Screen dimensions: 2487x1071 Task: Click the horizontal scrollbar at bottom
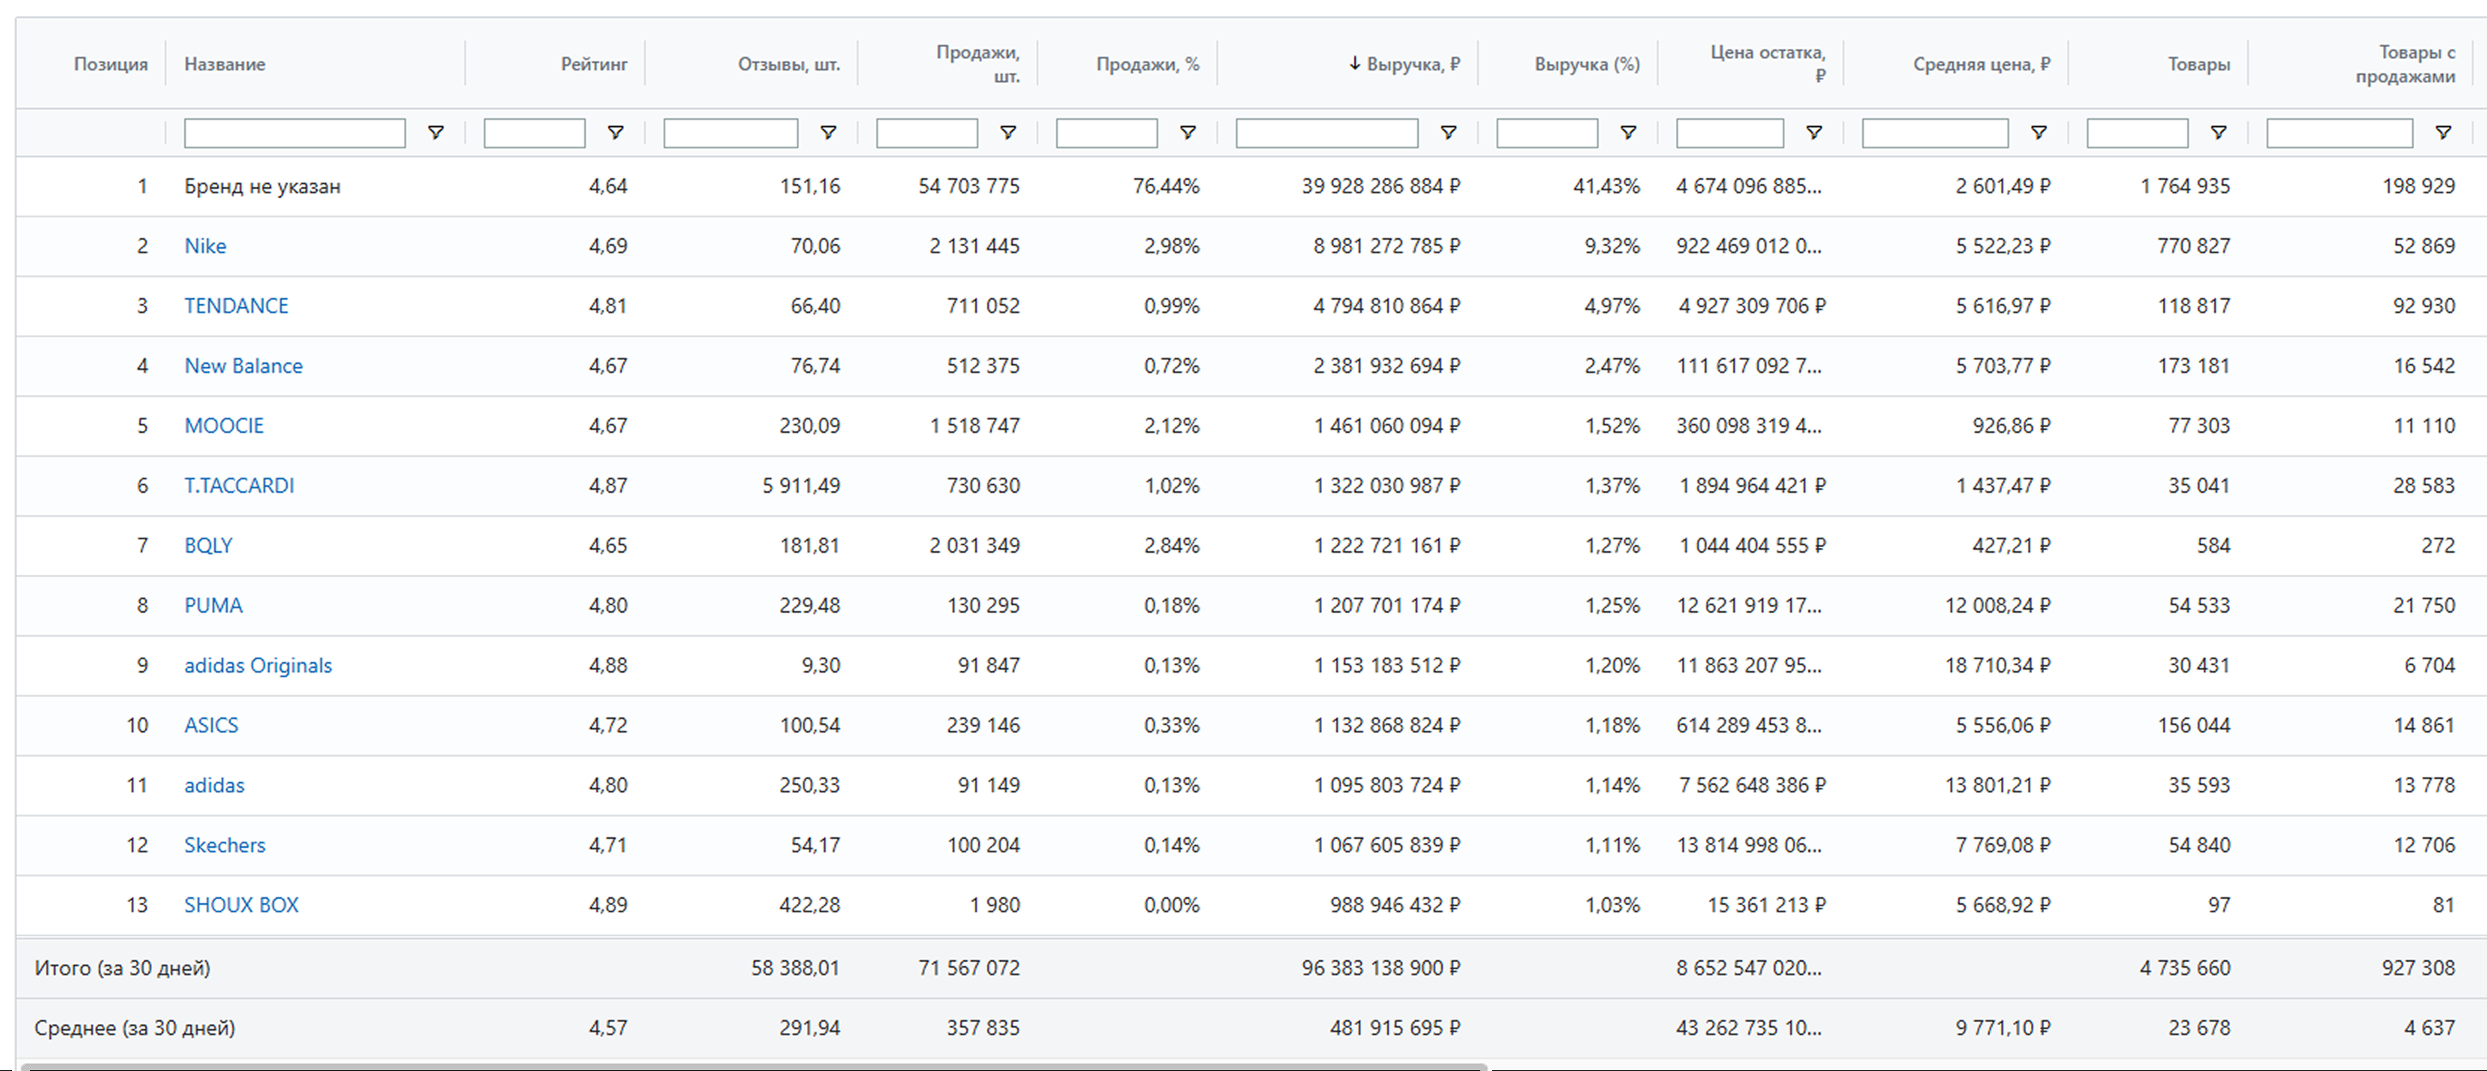[x=753, y=1067]
